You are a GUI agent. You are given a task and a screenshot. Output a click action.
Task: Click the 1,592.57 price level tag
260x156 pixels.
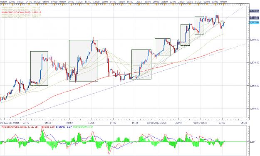click(254, 11)
